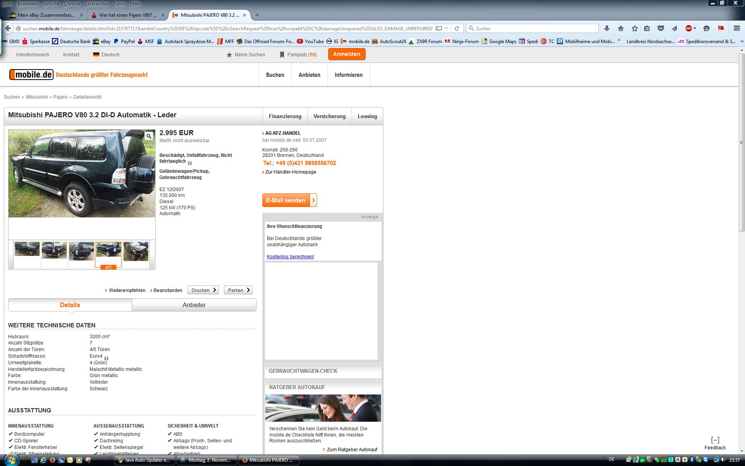
Task: Open the Finanzierung tab
Action: tap(285, 116)
